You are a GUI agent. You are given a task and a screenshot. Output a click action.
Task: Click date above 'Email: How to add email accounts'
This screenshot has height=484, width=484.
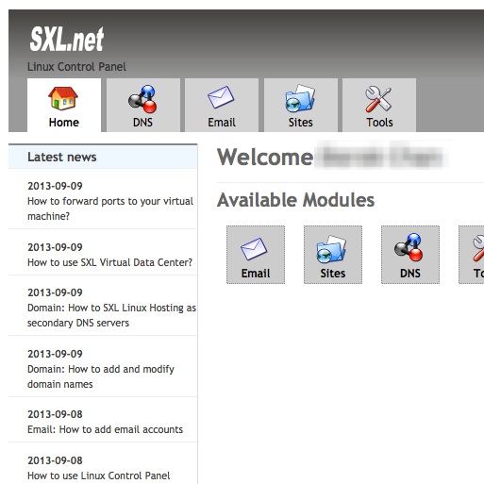(x=55, y=414)
